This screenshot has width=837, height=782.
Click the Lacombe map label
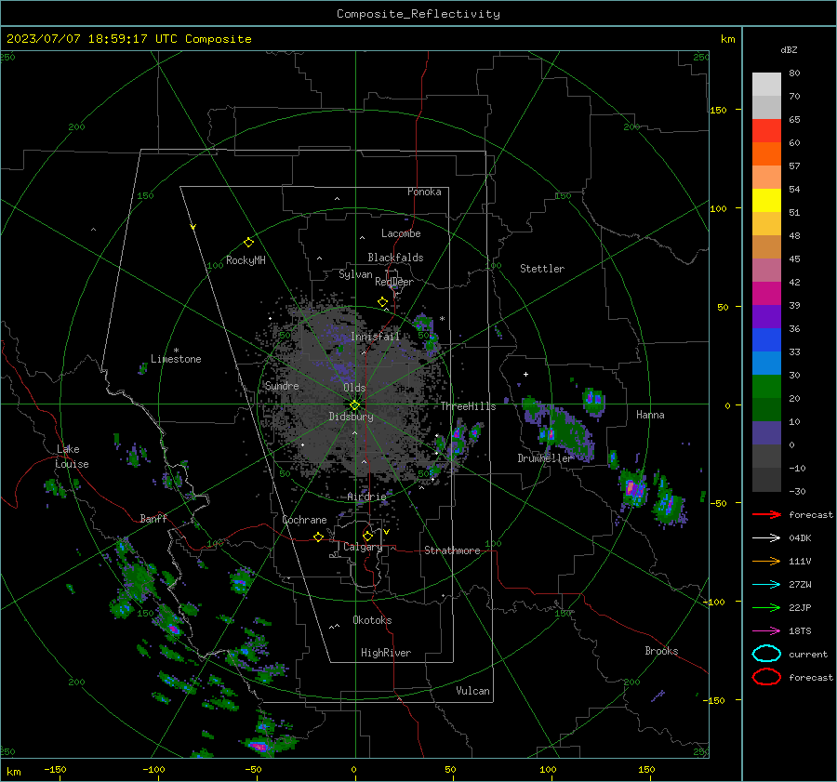(401, 233)
